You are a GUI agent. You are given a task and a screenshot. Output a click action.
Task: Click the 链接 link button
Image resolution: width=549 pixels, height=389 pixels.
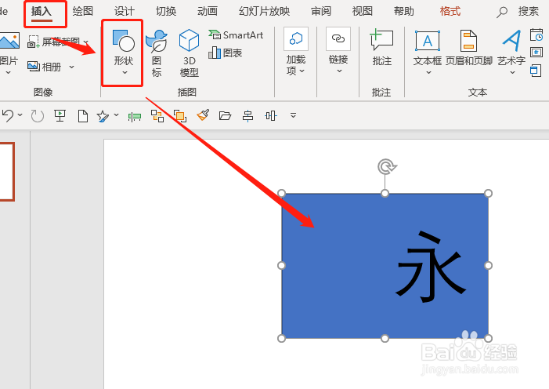[338, 50]
